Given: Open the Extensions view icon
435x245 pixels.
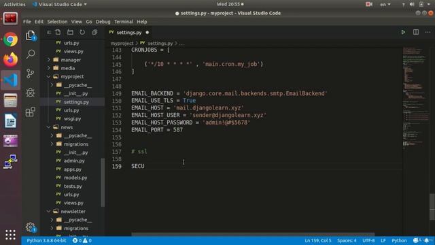Looking at the screenshot, I should [x=30, y=112].
